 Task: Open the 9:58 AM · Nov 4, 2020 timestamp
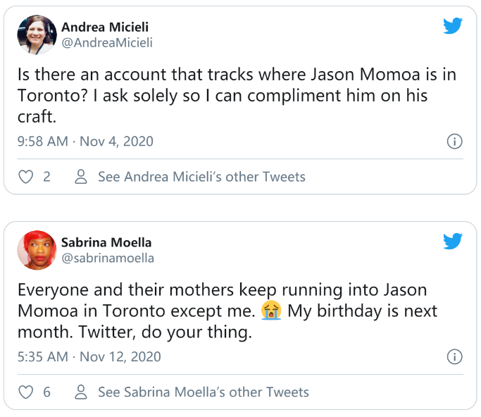click(x=85, y=142)
